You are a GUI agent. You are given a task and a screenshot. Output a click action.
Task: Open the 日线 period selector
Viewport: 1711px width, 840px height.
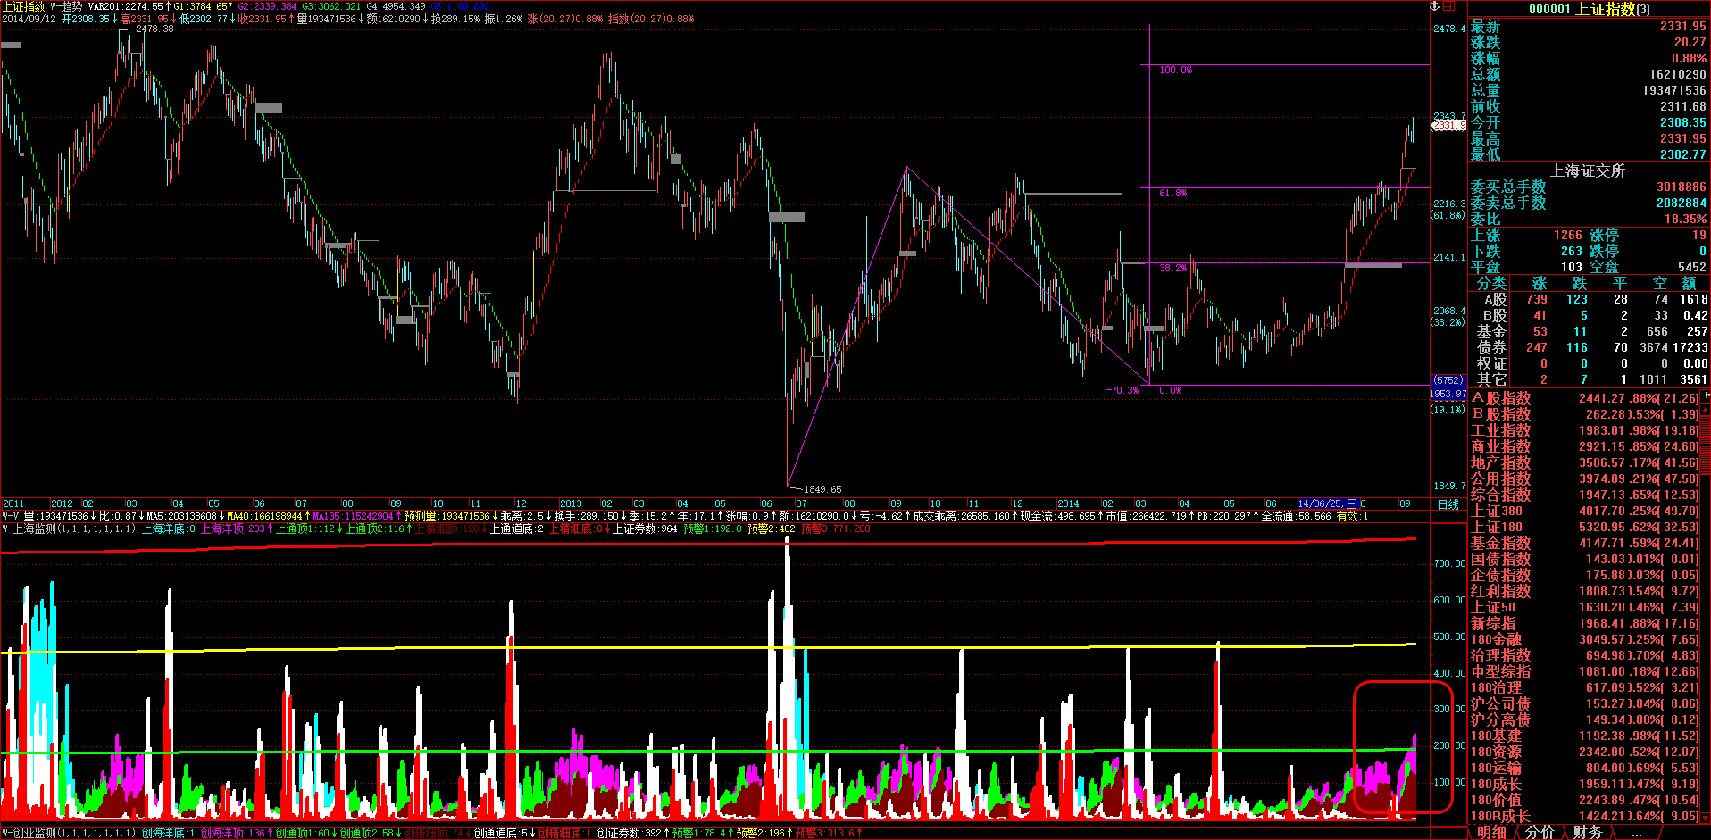coord(1448,504)
